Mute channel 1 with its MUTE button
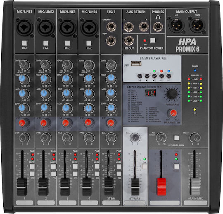The image size is (223, 214). (32, 166)
